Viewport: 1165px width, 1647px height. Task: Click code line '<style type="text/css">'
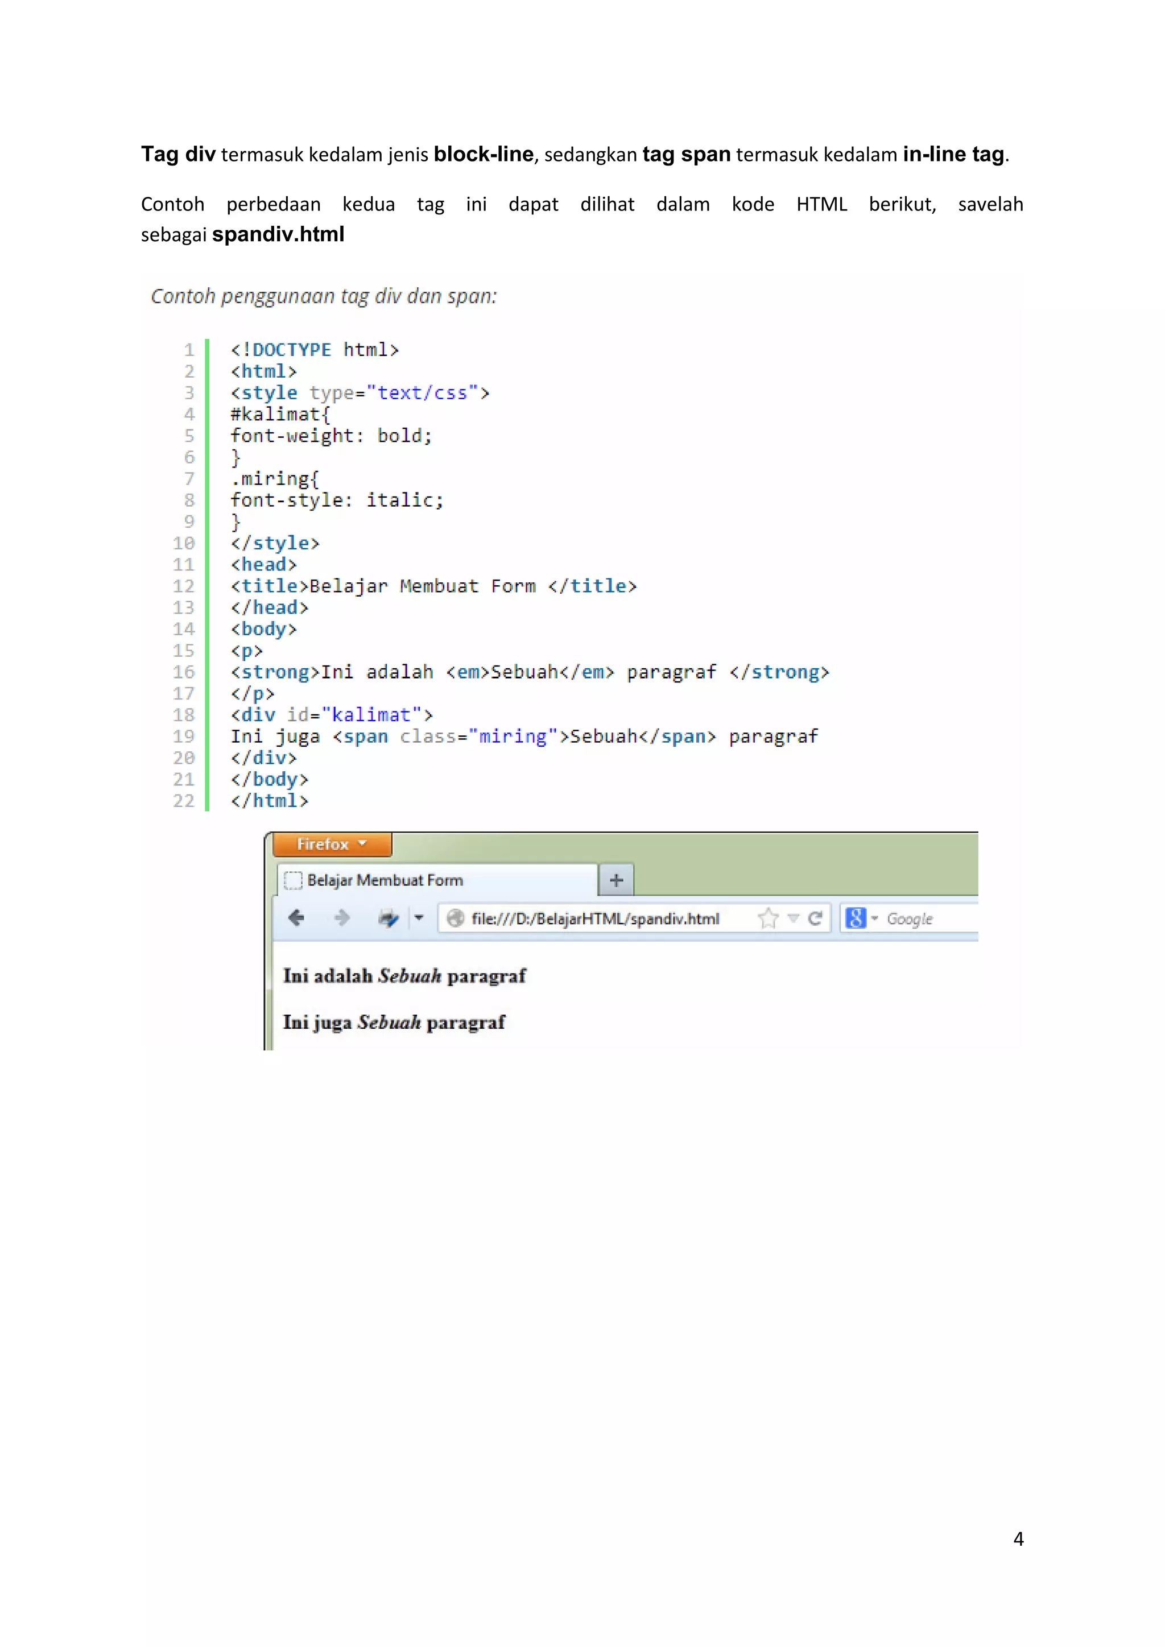(x=360, y=393)
